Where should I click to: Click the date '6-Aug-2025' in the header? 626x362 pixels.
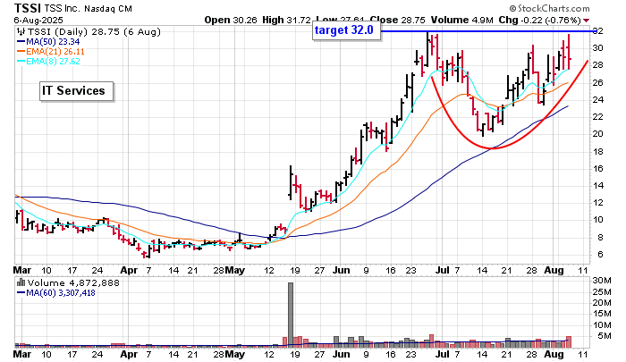(38, 20)
